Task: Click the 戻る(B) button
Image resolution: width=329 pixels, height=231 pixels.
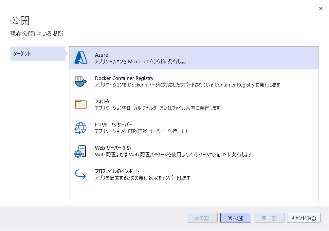Action: tap(202, 218)
